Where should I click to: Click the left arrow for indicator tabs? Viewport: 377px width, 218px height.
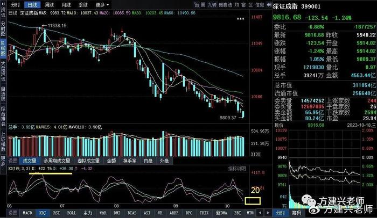click(x=260, y=213)
